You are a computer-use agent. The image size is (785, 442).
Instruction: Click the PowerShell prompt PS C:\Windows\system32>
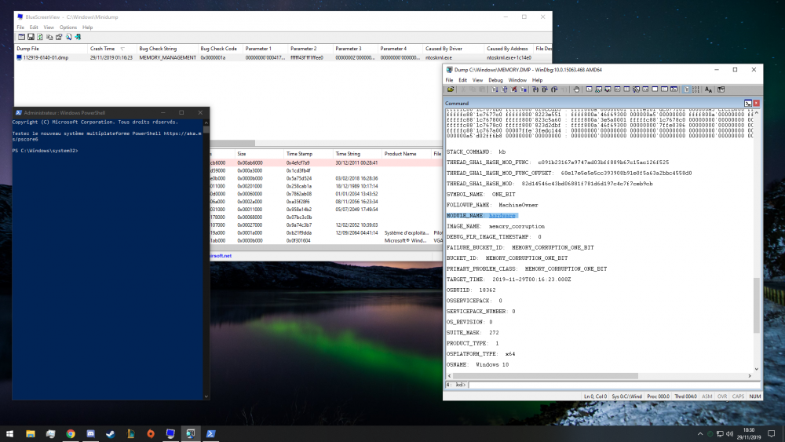[x=45, y=151]
